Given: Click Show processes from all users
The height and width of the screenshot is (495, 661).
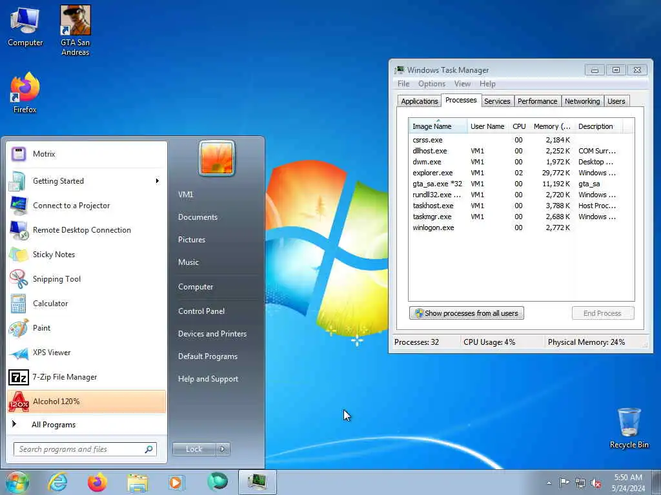Looking at the screenshot, I should point(466,313).
